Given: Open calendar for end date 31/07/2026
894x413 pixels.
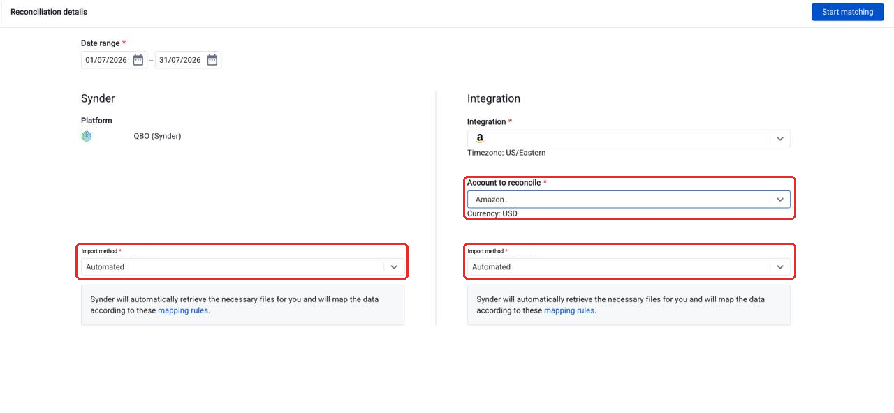Looking at the screenshot, I should pos(212,60).
